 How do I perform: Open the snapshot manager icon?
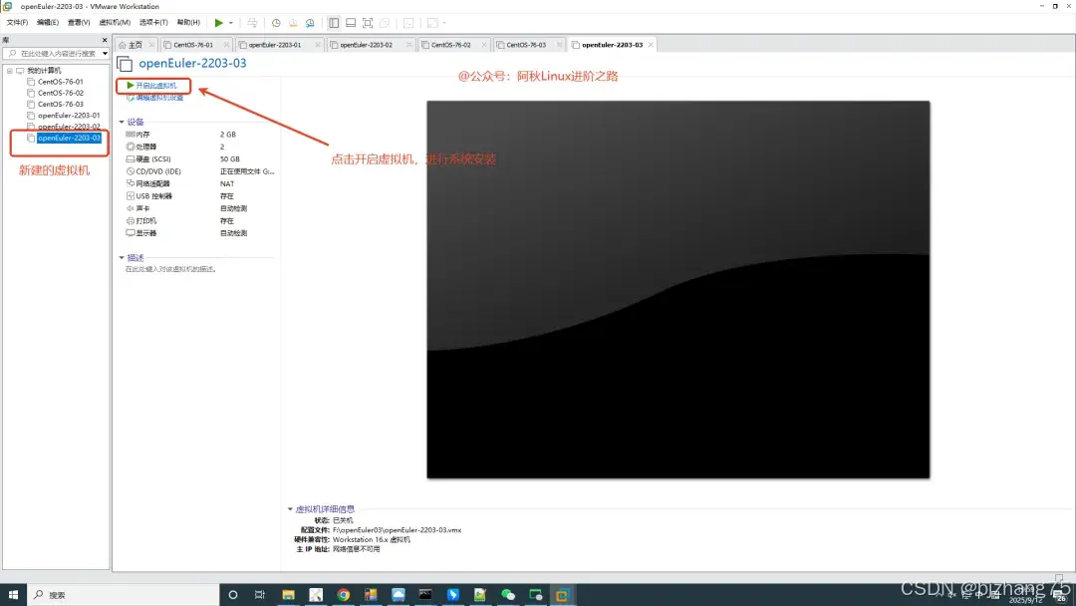[x=310, y=23]
